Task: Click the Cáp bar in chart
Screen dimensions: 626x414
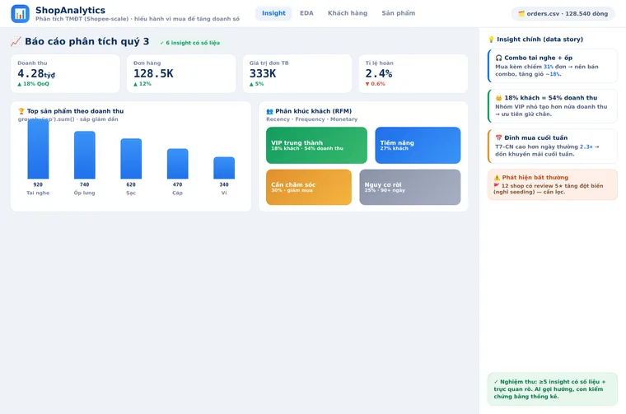Action: 178,164
